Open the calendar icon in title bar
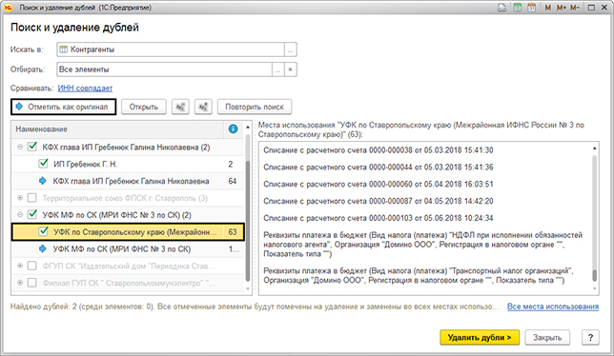 click(x=532, y=8)
